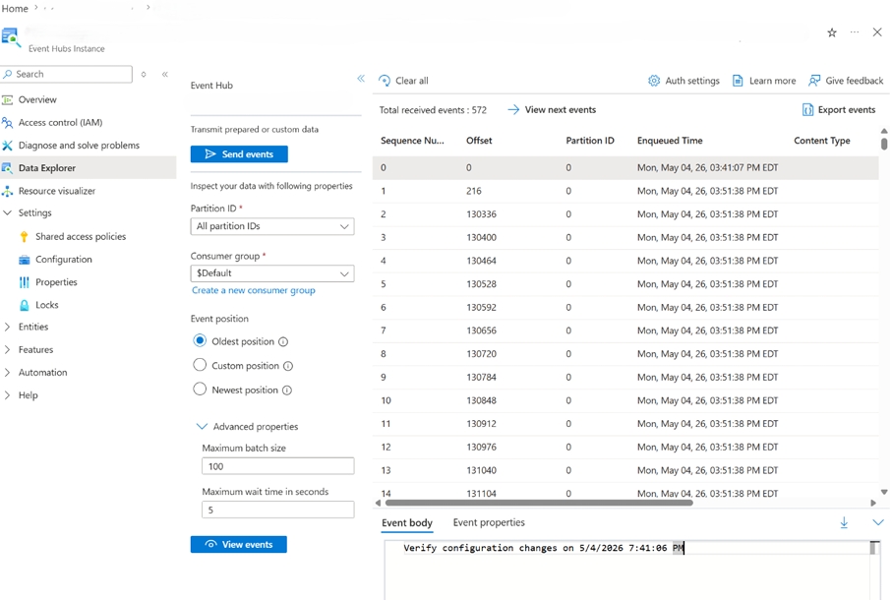
Task: Click the sidebar Search input field
Action: 67,74
